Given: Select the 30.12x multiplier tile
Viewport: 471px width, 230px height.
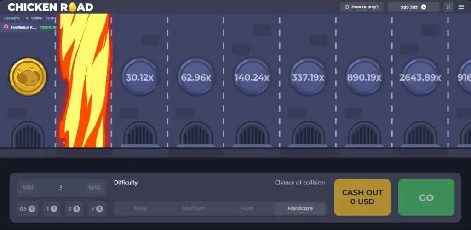Looking at the screenshot, I should click(140, 77).
